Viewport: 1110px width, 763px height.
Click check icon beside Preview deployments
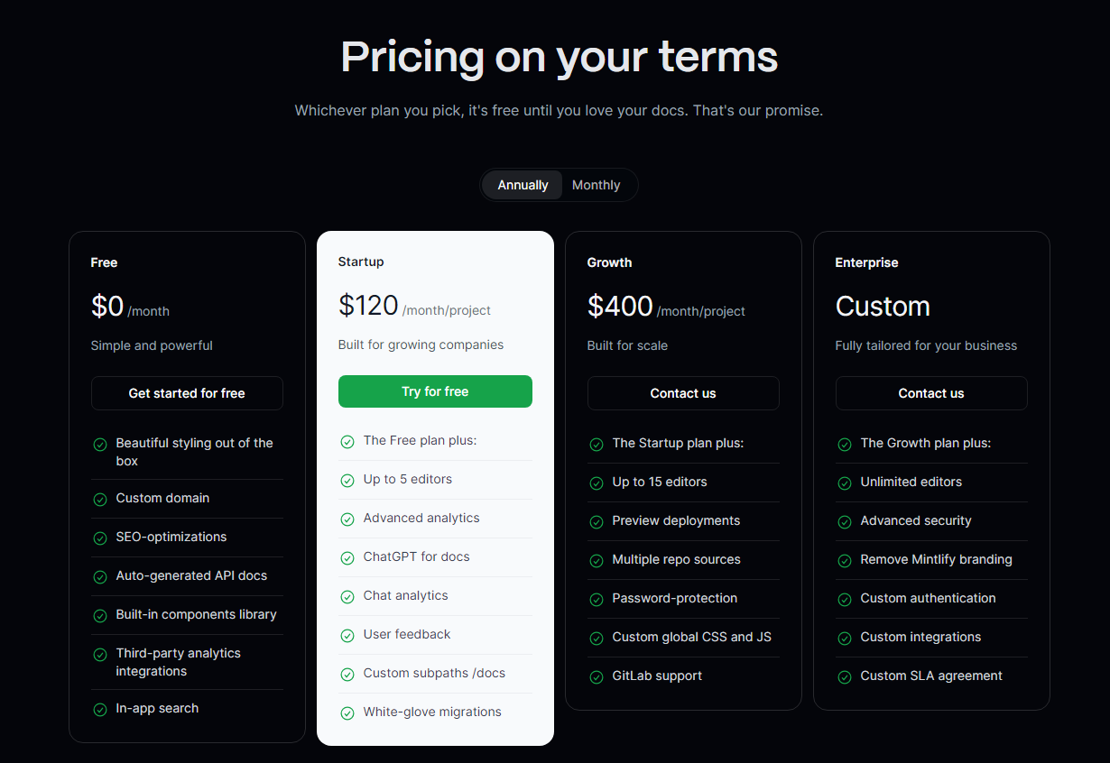(597, 521)
